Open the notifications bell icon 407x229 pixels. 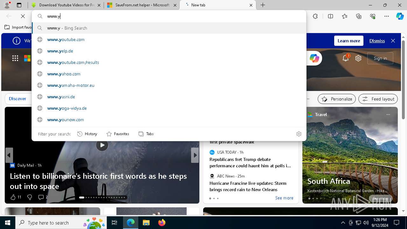pos(346,58)
